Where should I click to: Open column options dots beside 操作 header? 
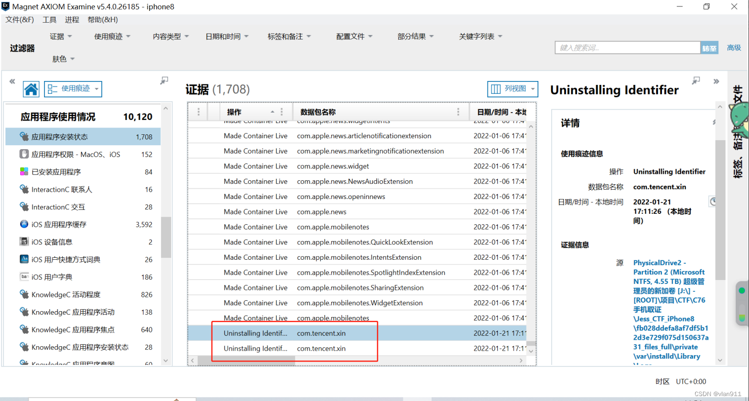(282, 112)
